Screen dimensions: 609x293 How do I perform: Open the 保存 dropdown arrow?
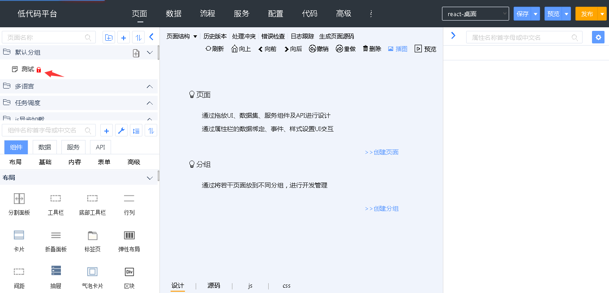pos(536,14)
